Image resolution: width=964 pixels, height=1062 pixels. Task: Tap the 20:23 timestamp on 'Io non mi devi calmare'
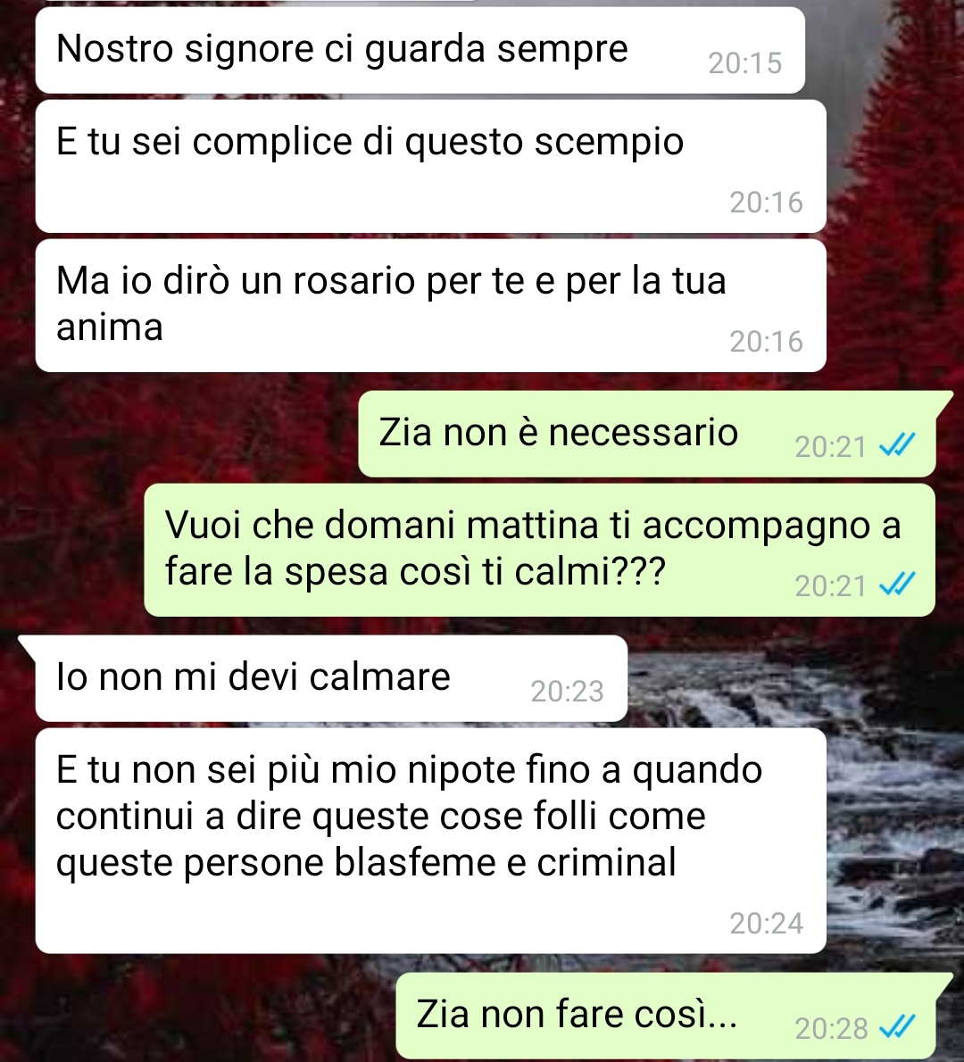point(567,692)
